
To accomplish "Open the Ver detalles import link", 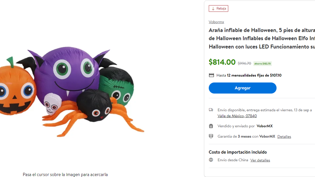I will [x=260, y=160].
